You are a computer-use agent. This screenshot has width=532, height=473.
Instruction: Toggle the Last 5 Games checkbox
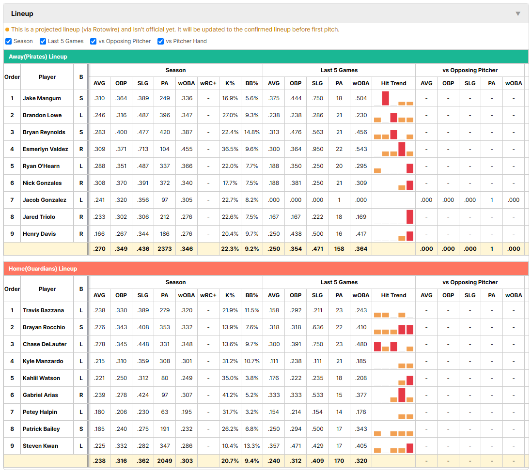point(43,41)
